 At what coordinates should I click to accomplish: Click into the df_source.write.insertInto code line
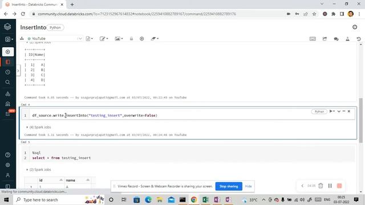pos(95,115)
